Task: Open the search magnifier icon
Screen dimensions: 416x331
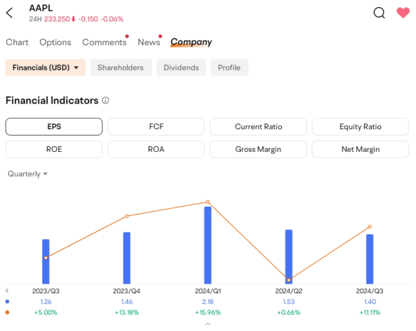Action: [379, 12]
